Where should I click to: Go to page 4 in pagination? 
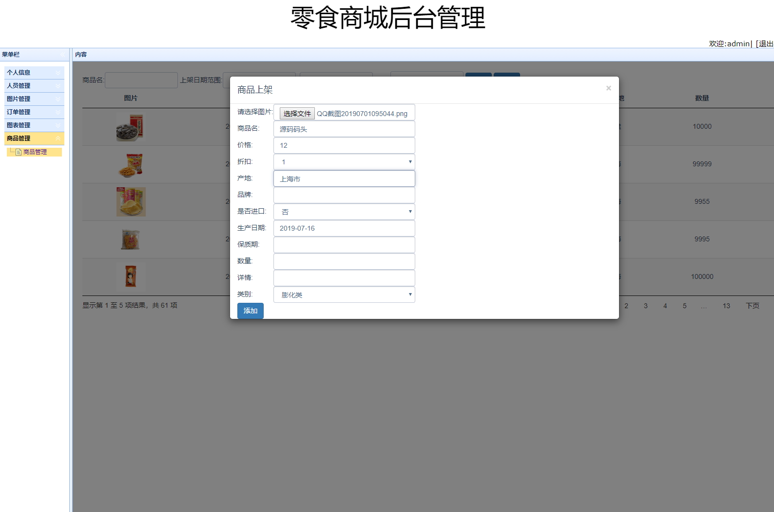pyautogui.click(x=665, y=306)
